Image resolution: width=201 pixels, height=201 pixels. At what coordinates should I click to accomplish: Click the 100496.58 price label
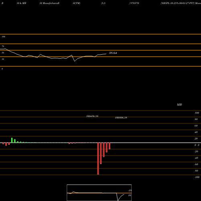(x=92, y=116)
